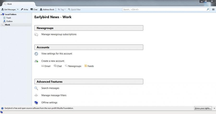216x114 pixels.
Task: Click the Create a new account label
Action: 53,61
